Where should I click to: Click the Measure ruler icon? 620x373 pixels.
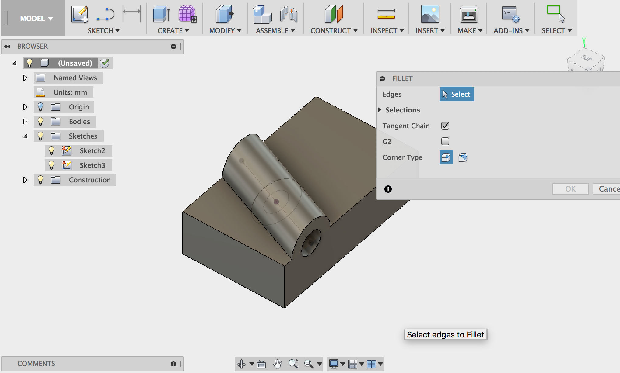point(386,14)
